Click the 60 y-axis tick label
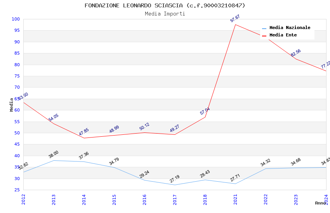The width and height of the screenshot is (330, 213). tap(17, 110)
